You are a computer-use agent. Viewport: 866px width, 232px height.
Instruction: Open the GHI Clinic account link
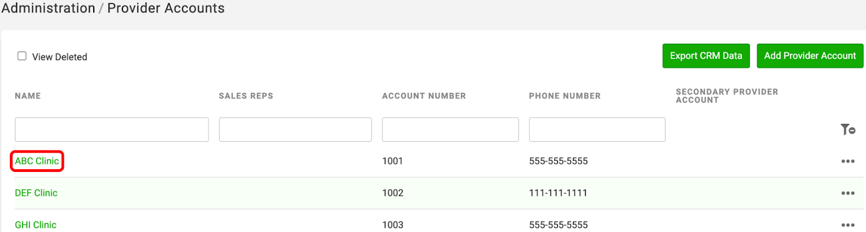click(36, 225)
